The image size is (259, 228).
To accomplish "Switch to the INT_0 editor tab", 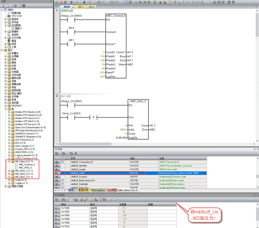I will tap(91, 7).
